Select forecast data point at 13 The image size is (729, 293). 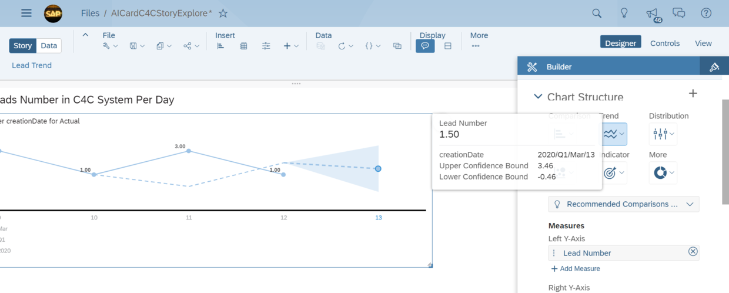point(378,169)
